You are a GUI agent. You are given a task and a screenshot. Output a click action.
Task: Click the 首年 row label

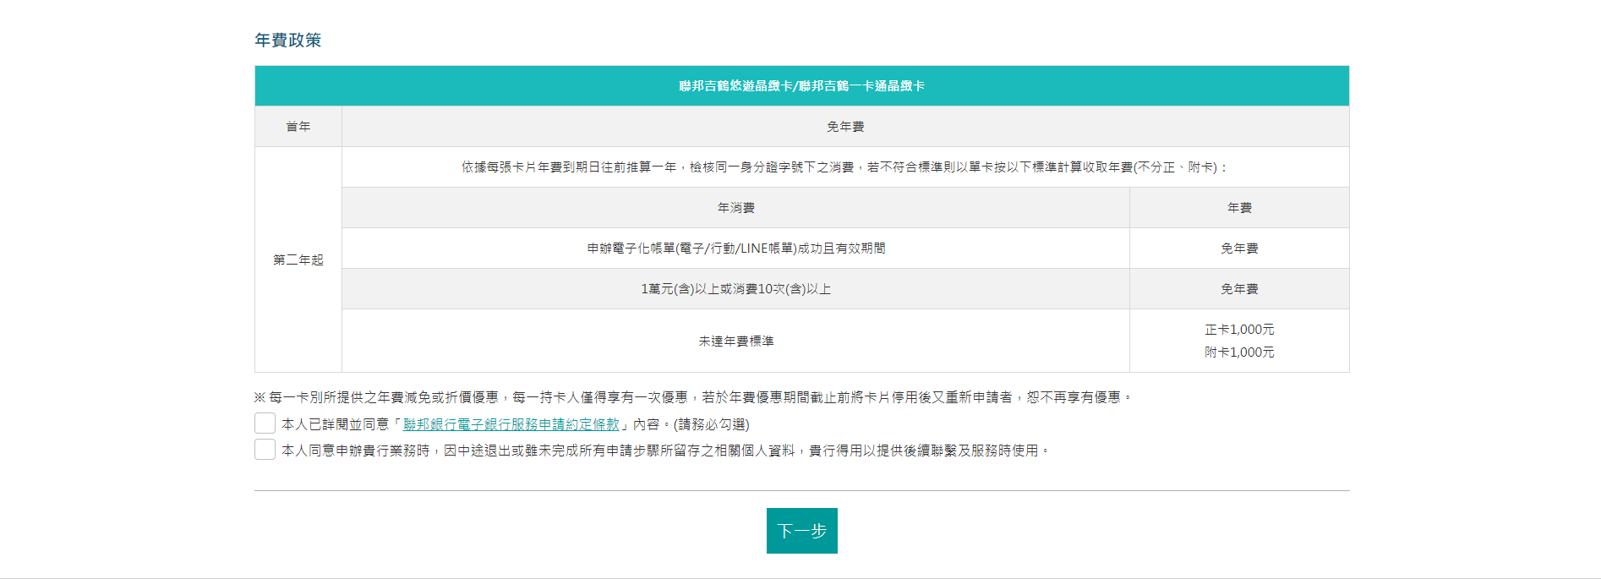(298, 127)
